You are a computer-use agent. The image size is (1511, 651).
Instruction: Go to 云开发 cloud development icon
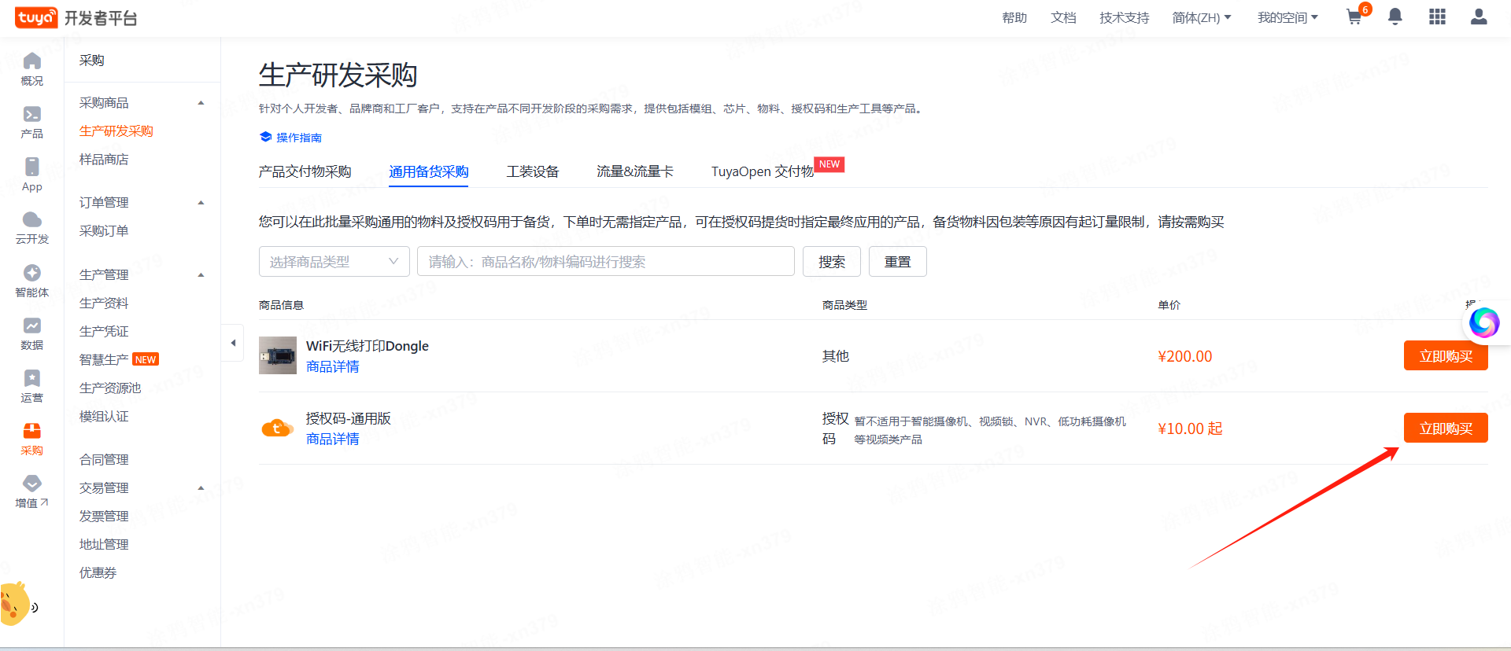(32, 228)
